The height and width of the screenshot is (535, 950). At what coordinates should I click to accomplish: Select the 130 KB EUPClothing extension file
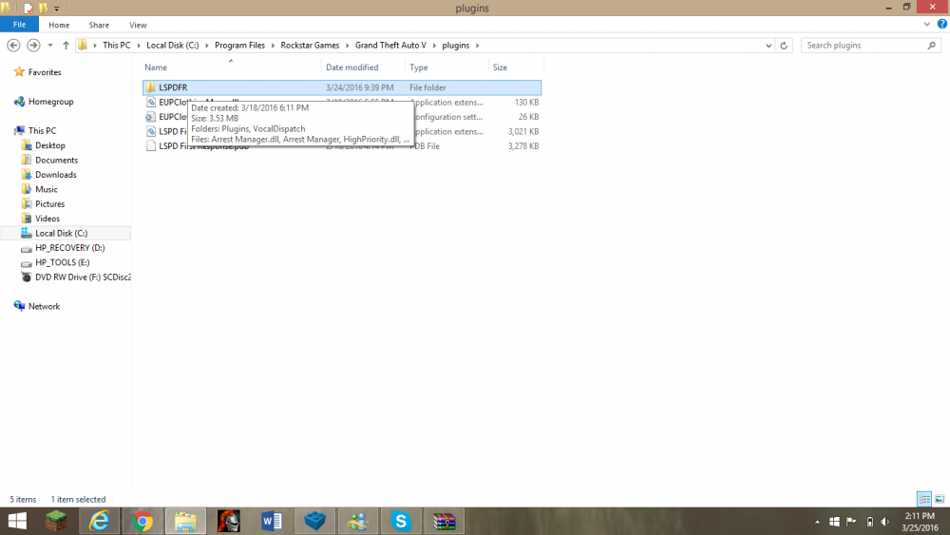[x=342, y=103]
